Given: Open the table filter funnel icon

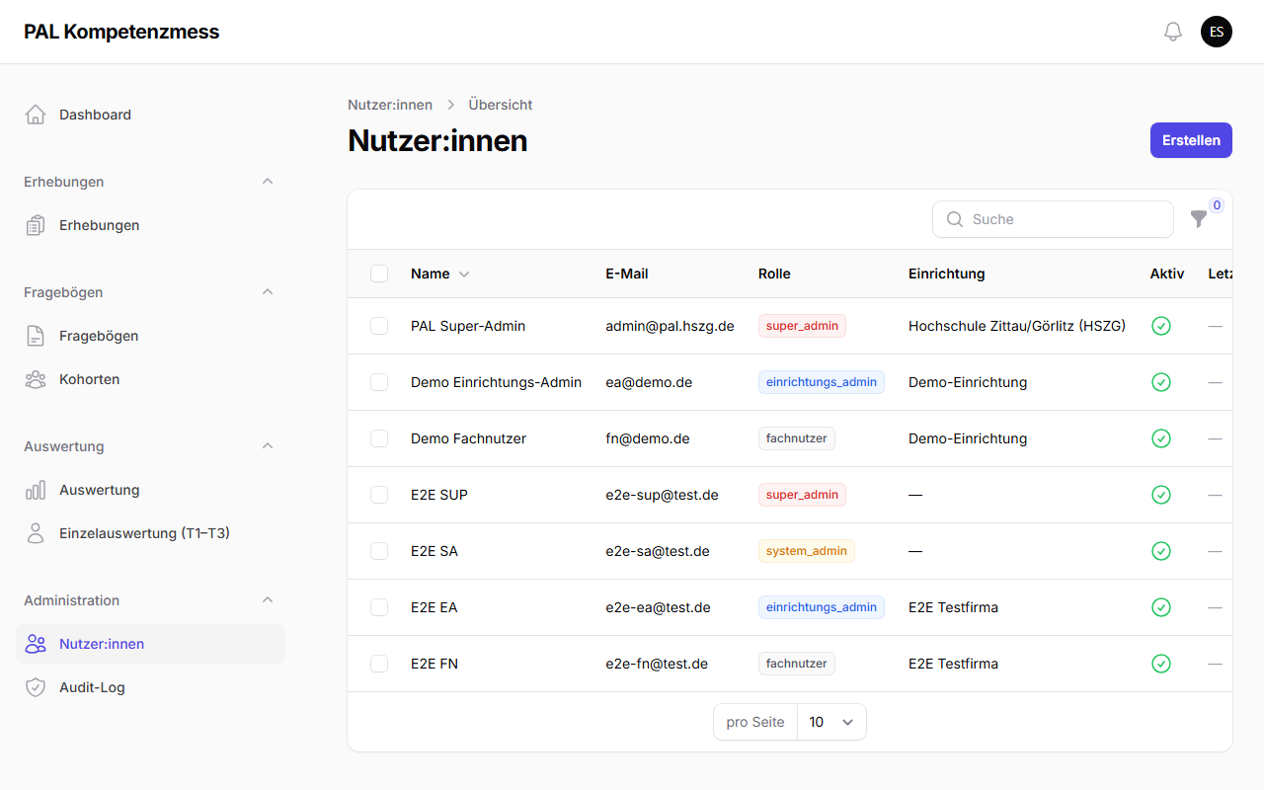Looking at the screenshot, I should (1199, 219).
